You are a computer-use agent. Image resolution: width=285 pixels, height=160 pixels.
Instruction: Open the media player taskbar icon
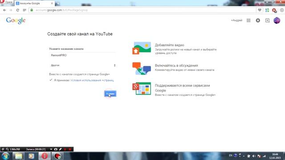click(31, 156)
